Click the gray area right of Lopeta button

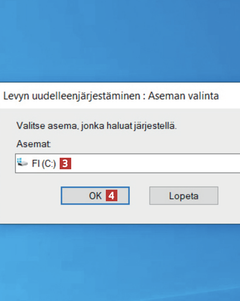(x=229, y=196)
